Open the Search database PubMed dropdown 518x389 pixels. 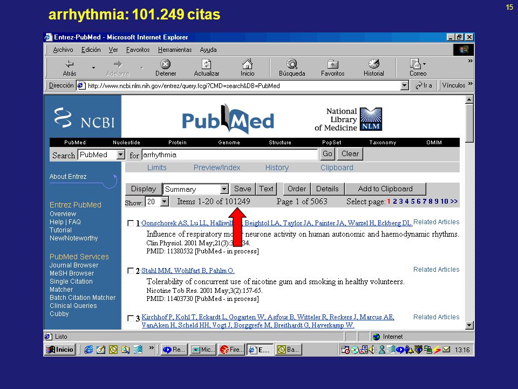[x=120, y=155]
